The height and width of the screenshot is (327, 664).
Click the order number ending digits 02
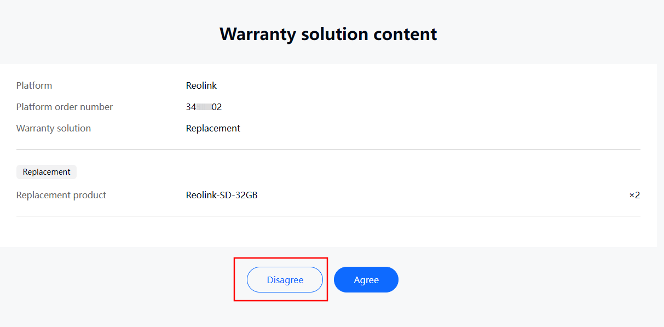[217, 107]
